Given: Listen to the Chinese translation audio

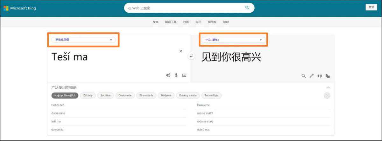Looking at the screenshot, I should [320, 76].
